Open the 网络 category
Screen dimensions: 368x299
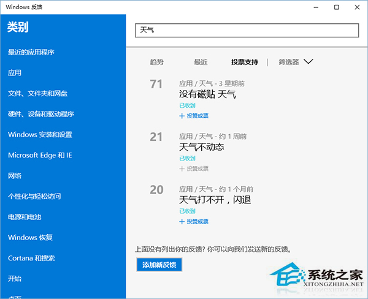coord(15,176)
